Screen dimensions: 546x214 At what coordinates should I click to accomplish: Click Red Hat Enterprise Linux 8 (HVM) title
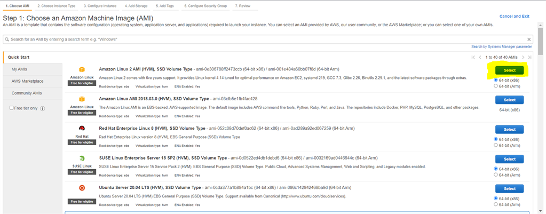pos(152,129)
